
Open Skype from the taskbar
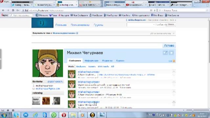click(16, 115)
